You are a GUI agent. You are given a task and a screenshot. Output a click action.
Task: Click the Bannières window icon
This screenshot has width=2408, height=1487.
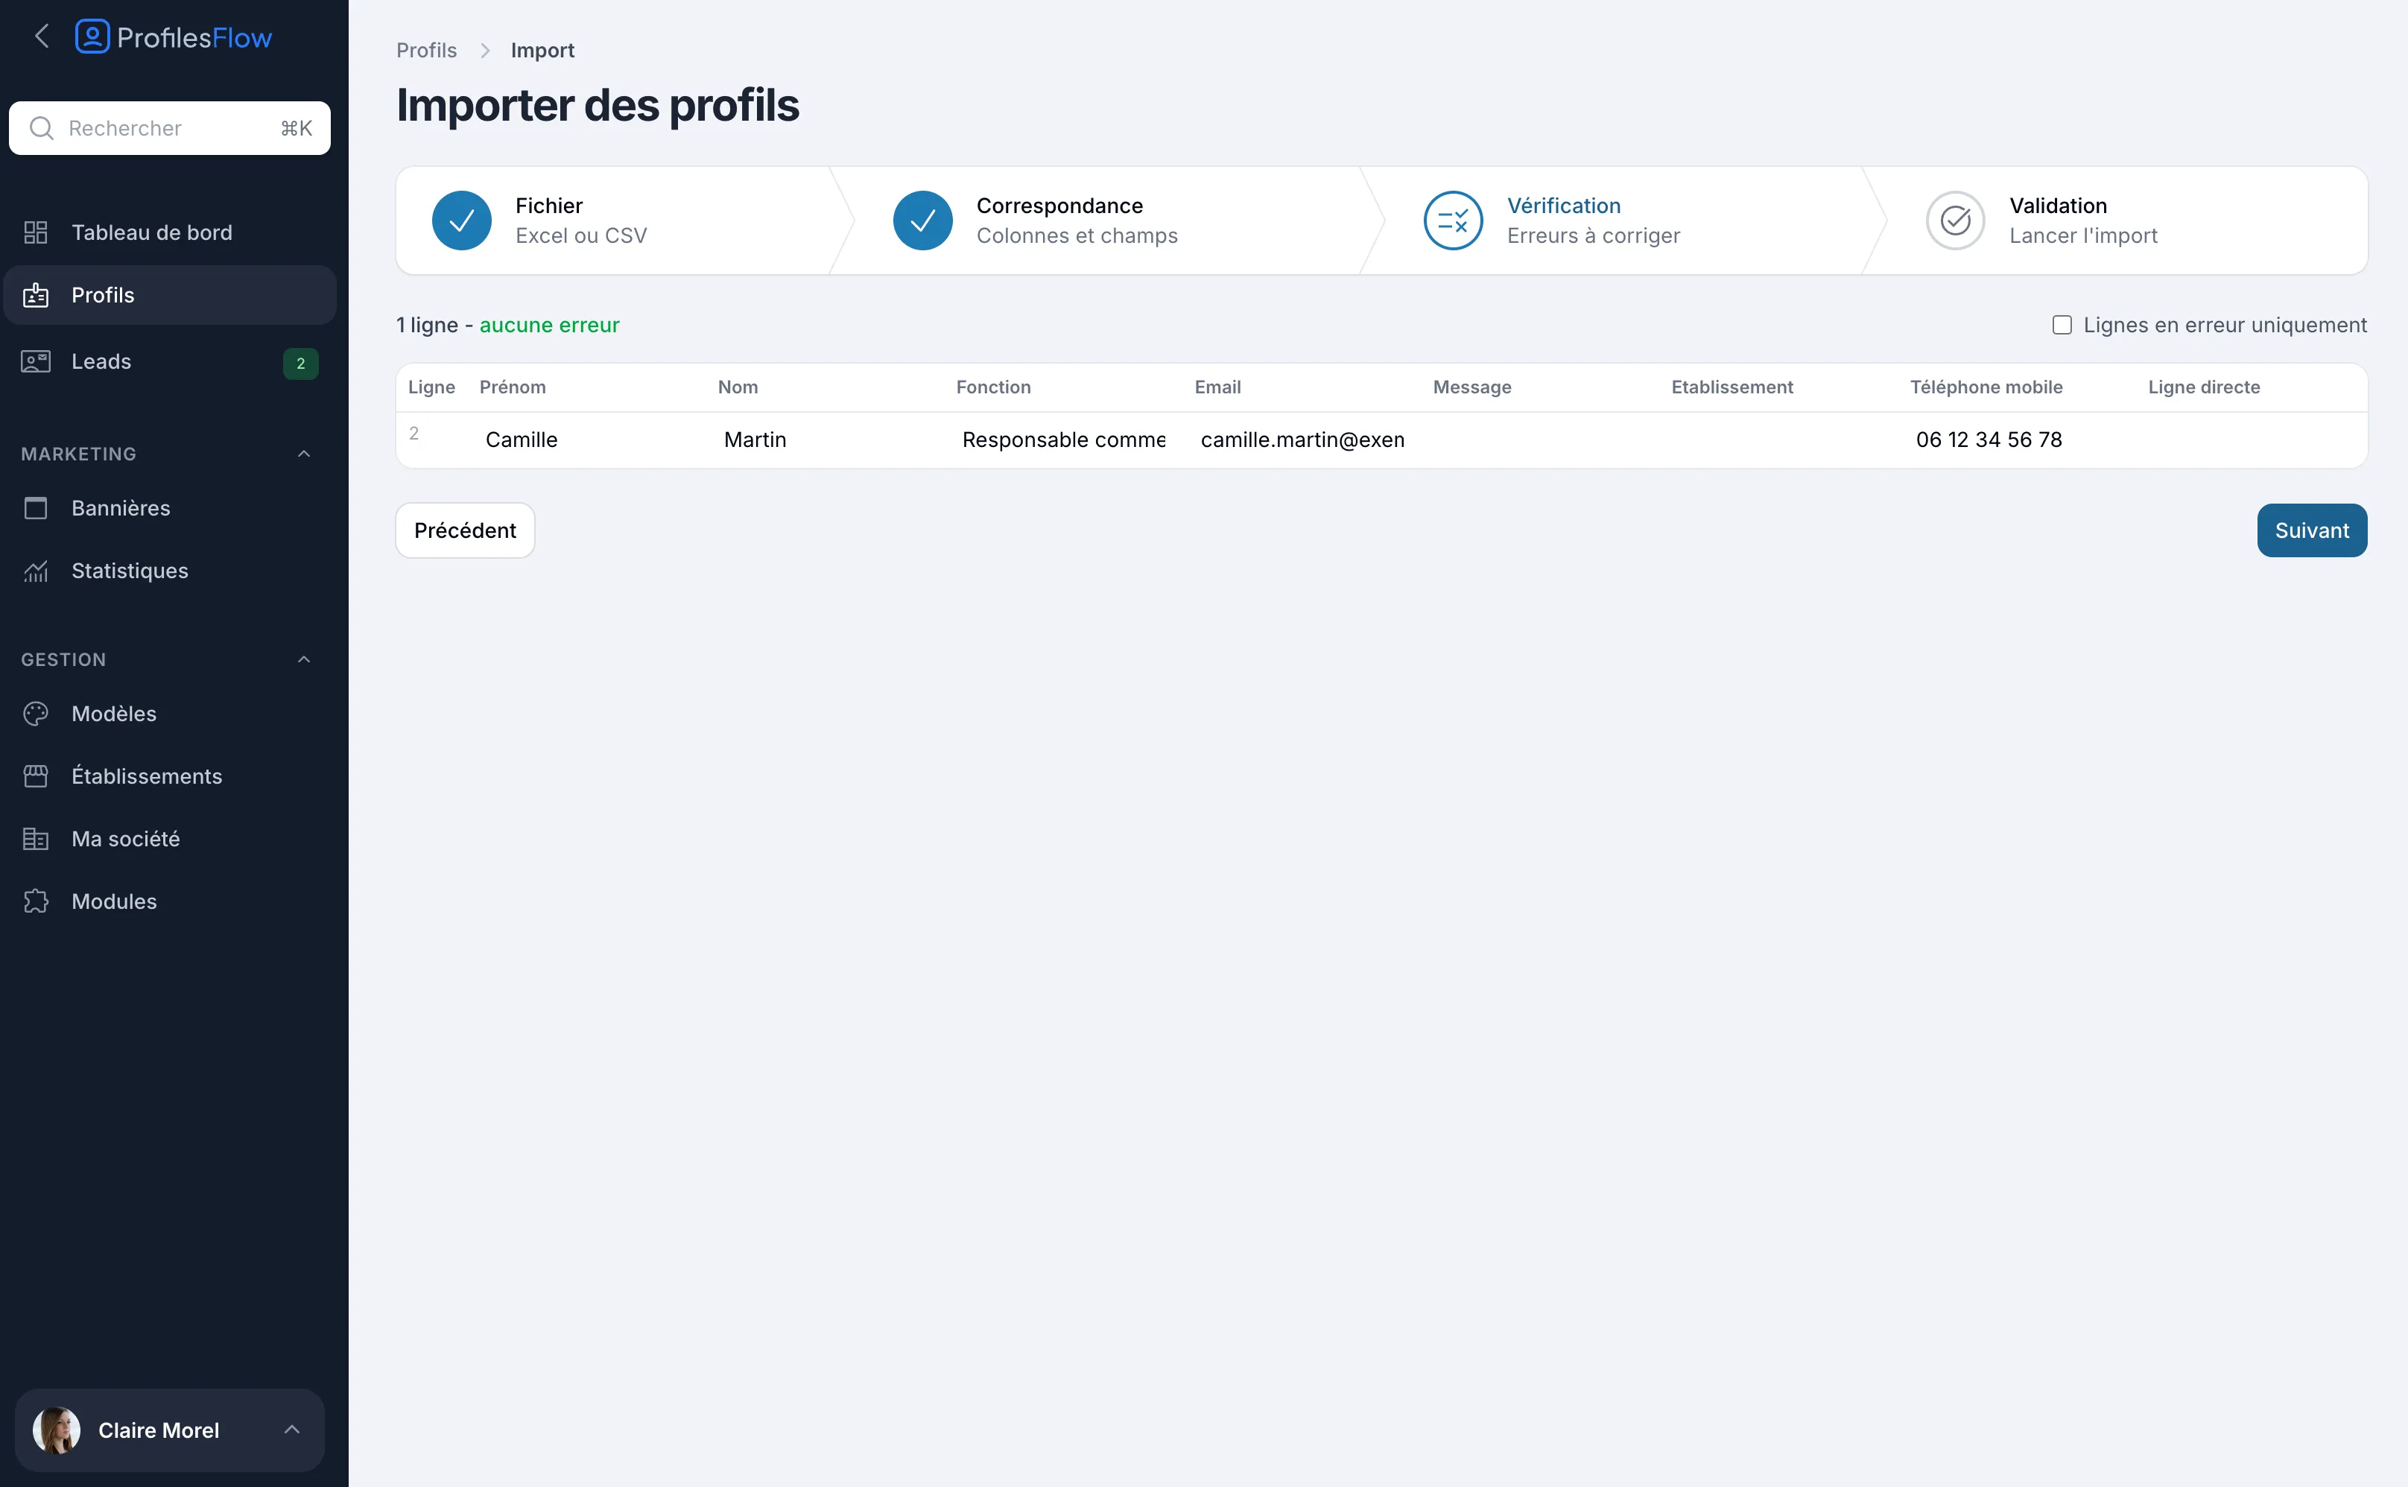click(36, 508)
